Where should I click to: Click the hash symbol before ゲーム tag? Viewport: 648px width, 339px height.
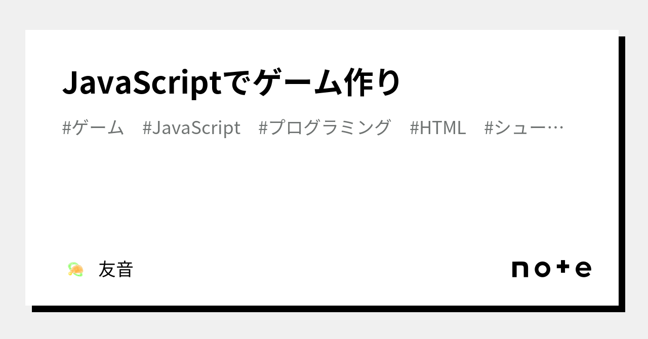pos(66,128)
